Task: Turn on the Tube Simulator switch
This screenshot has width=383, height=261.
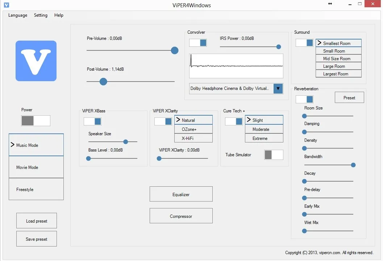Action: [x=274, y=155]
